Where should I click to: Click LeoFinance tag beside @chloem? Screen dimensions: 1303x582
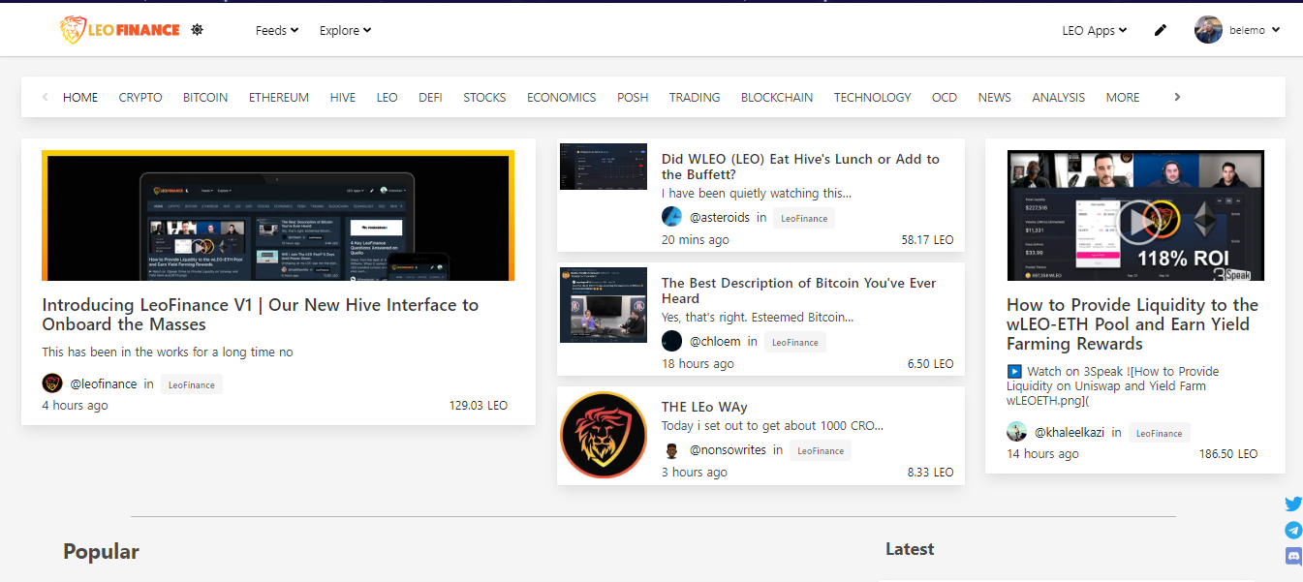tap(795, 342)
